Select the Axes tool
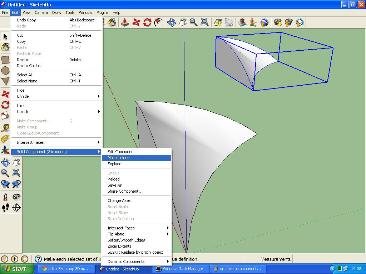The width and height of the screenshot is (366, 274). click(x=5, y=150)
